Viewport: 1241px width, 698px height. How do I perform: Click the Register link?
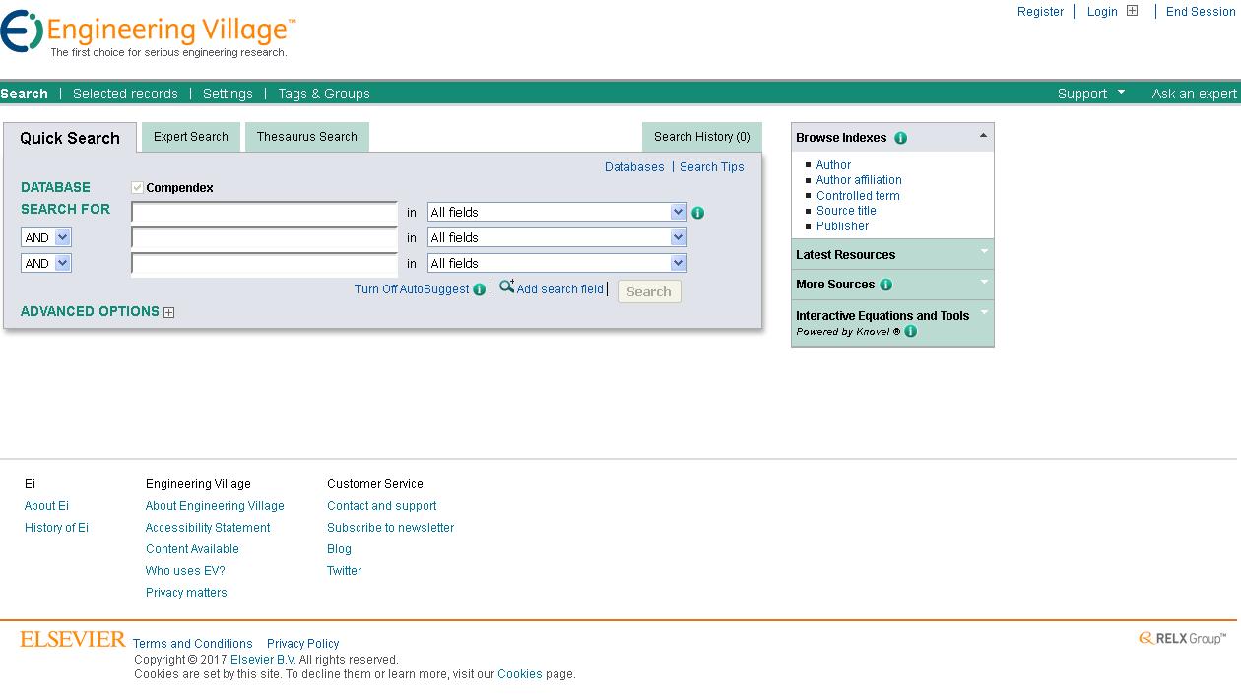coord(1040,12)
